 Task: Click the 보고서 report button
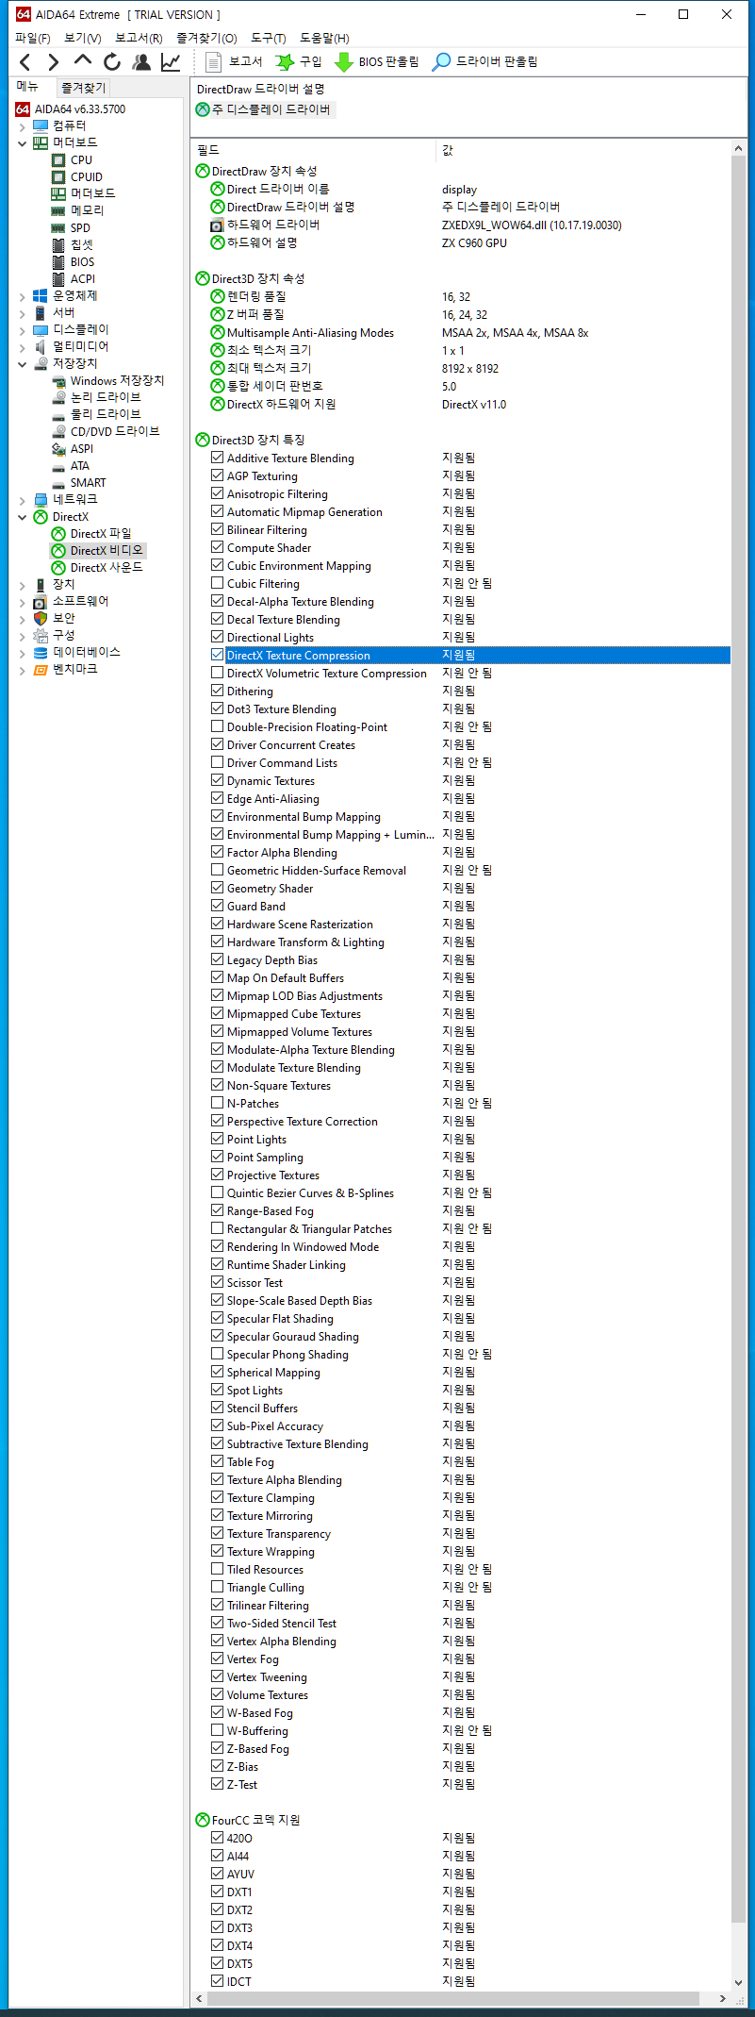[x=234, y=62]
